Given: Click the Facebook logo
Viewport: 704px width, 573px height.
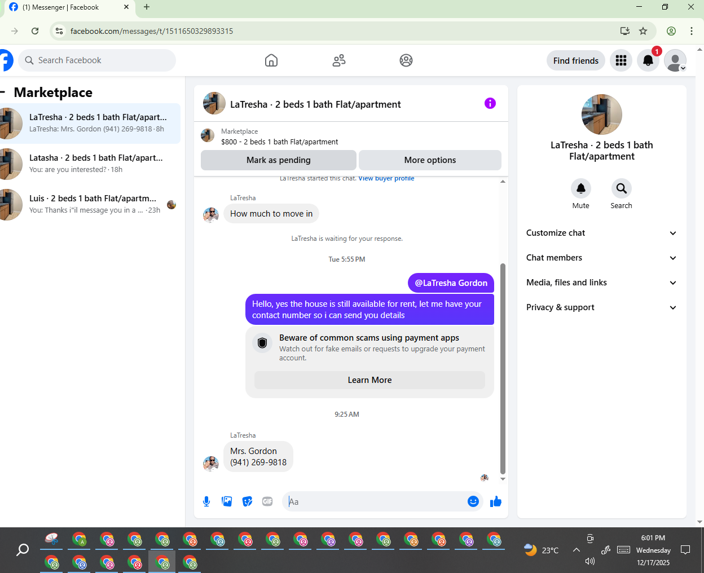Looking at the screenshot, I should point(5,60).
